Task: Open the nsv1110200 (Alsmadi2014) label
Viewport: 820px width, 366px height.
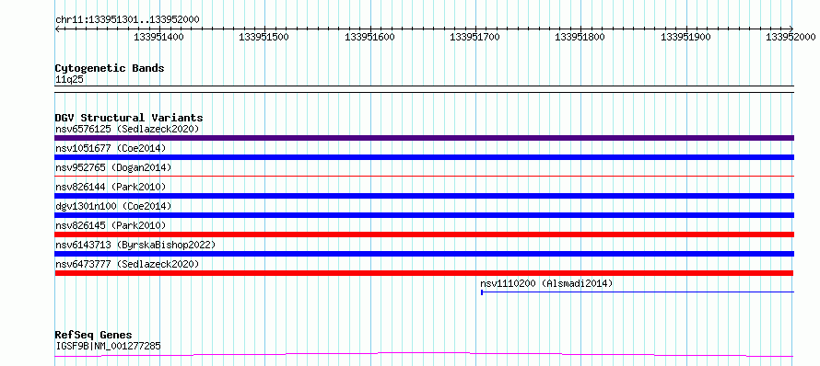Action: tap(546, 283)
